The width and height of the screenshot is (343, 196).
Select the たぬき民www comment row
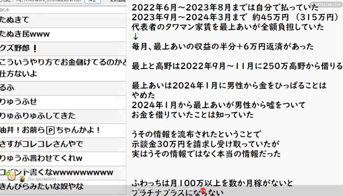point(63,34)
